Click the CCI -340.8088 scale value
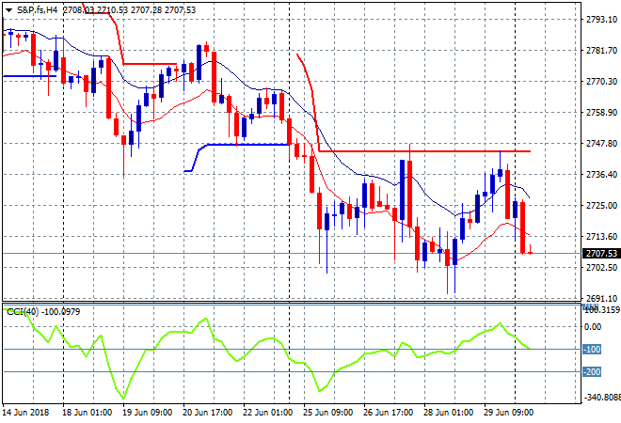 [602, 397]
